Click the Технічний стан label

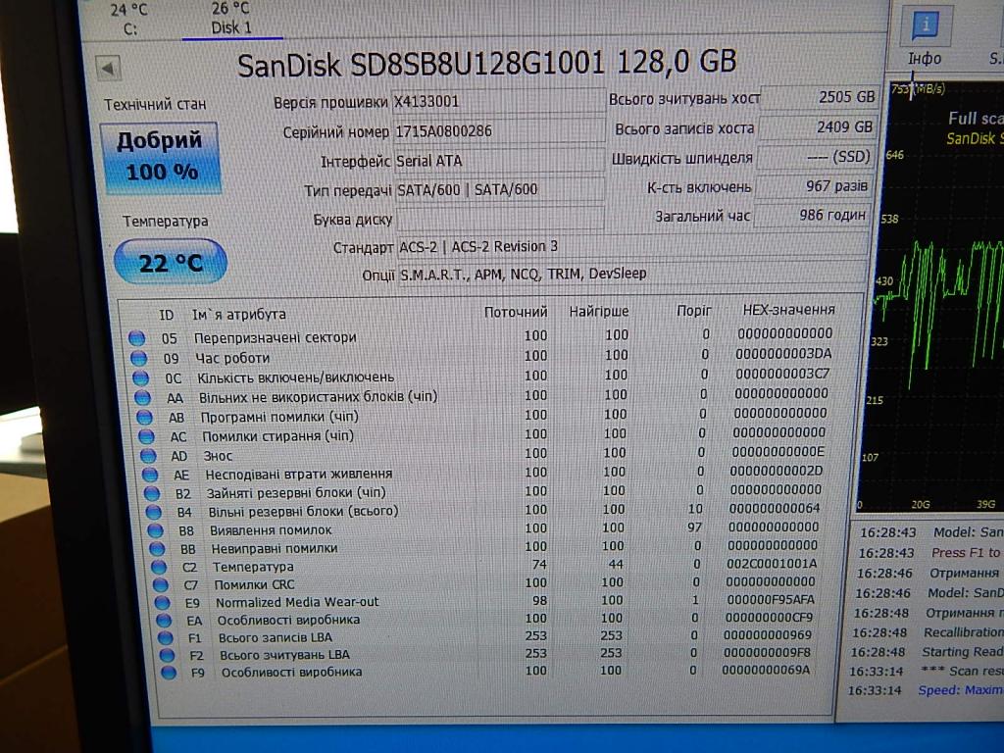pos(155,104)
